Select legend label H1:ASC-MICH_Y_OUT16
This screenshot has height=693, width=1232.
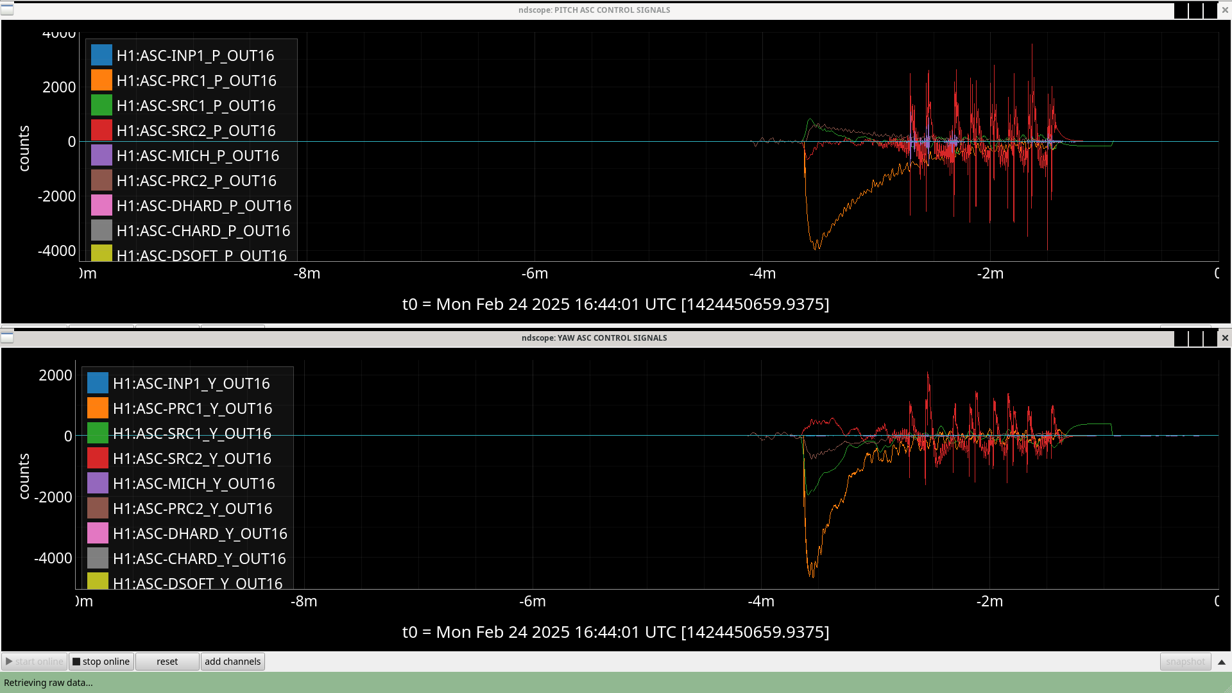194,484
